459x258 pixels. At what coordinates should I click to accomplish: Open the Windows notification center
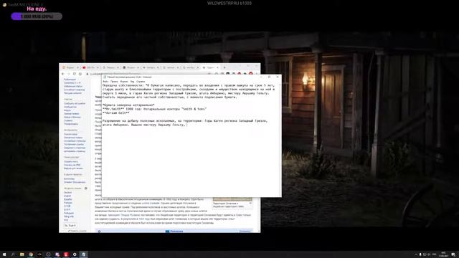click(453, 254)
